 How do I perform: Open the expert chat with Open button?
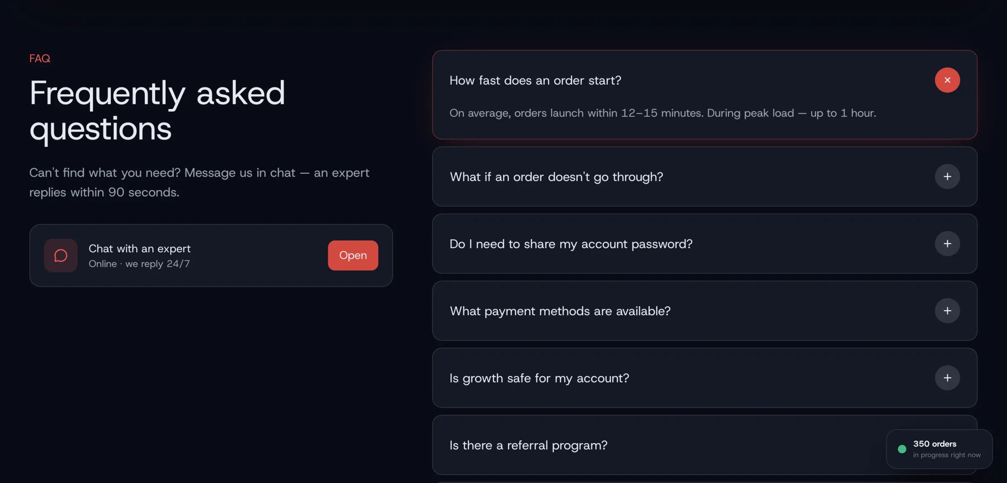[353, 255]
